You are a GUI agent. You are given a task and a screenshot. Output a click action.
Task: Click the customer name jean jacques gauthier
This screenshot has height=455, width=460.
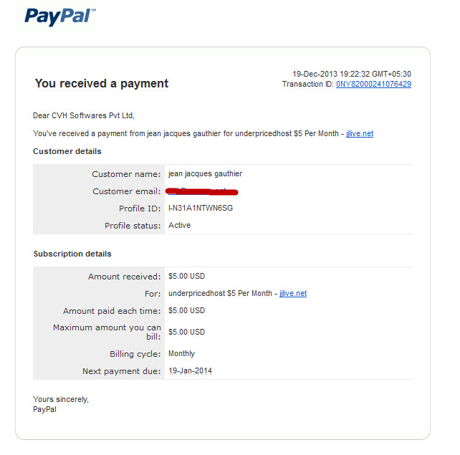click(x=206, y=173)
